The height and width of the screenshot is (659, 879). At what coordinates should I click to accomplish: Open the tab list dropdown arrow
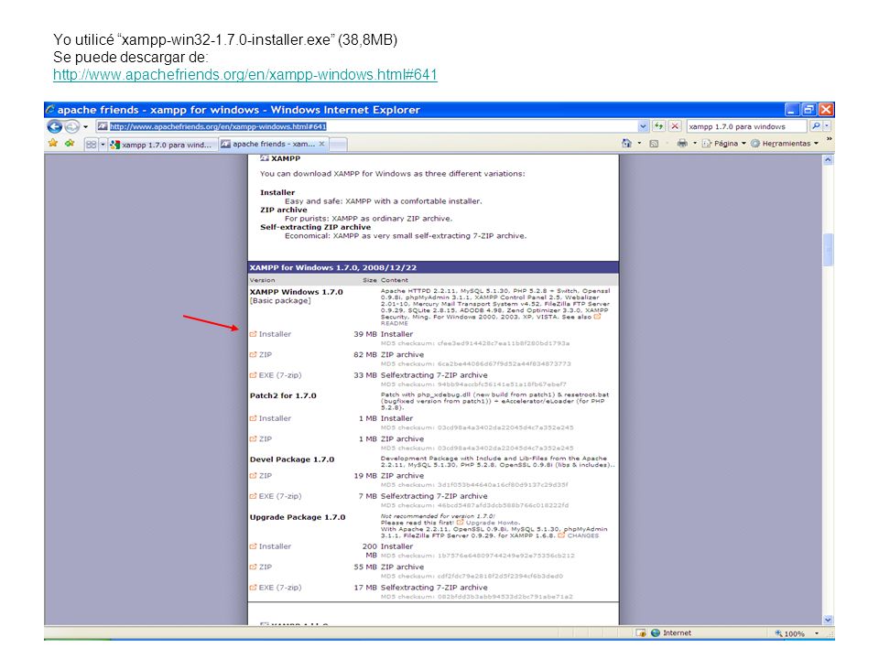pyautogui.click(x=103, y=145)
